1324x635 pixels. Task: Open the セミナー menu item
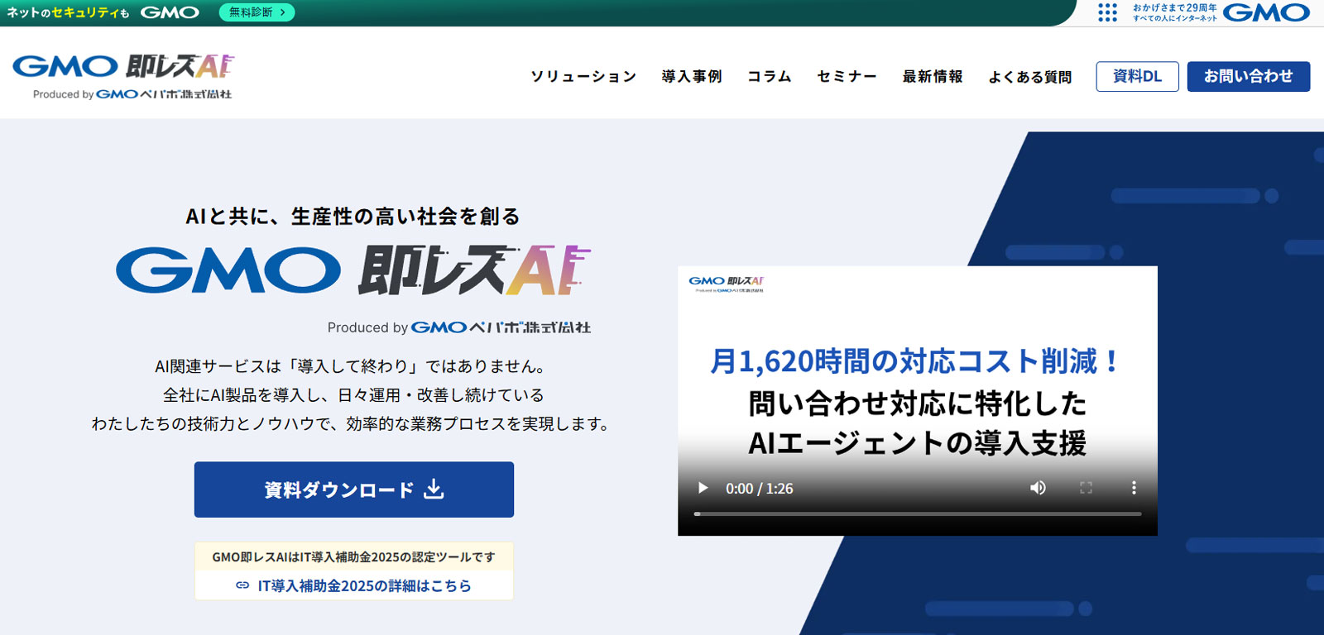pos(847,76)
